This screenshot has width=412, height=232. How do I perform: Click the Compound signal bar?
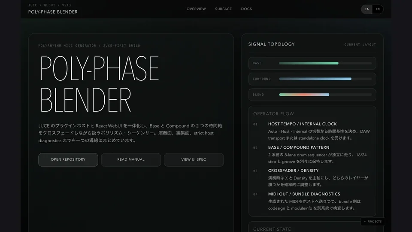coord(325,79)
